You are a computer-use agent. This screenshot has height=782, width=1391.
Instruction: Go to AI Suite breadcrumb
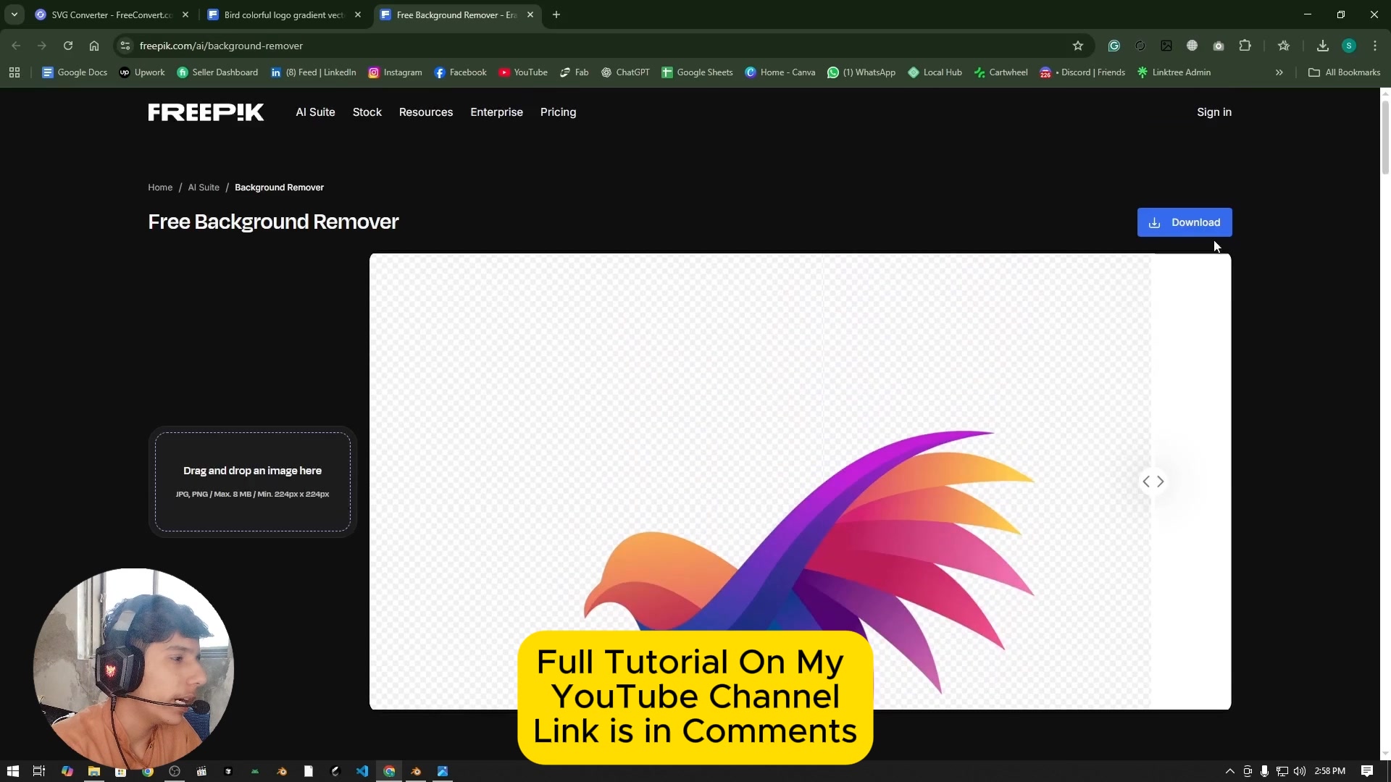tap(204, 188)
